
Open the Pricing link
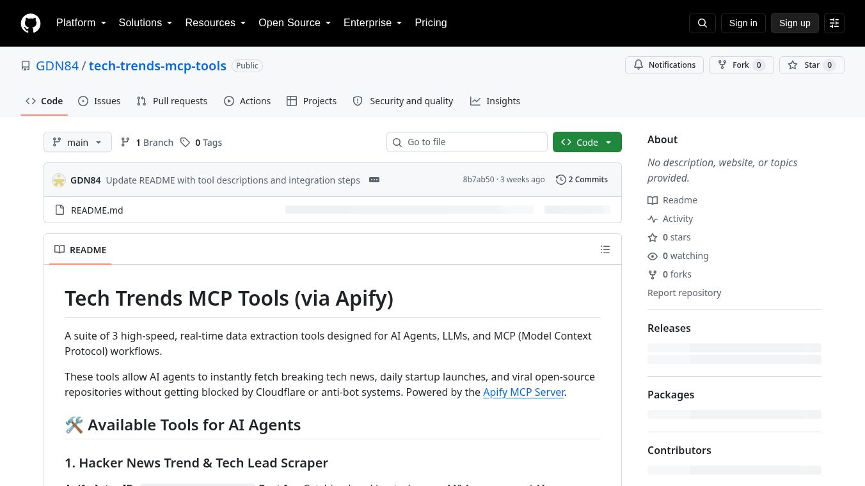[x=431, y=23]
